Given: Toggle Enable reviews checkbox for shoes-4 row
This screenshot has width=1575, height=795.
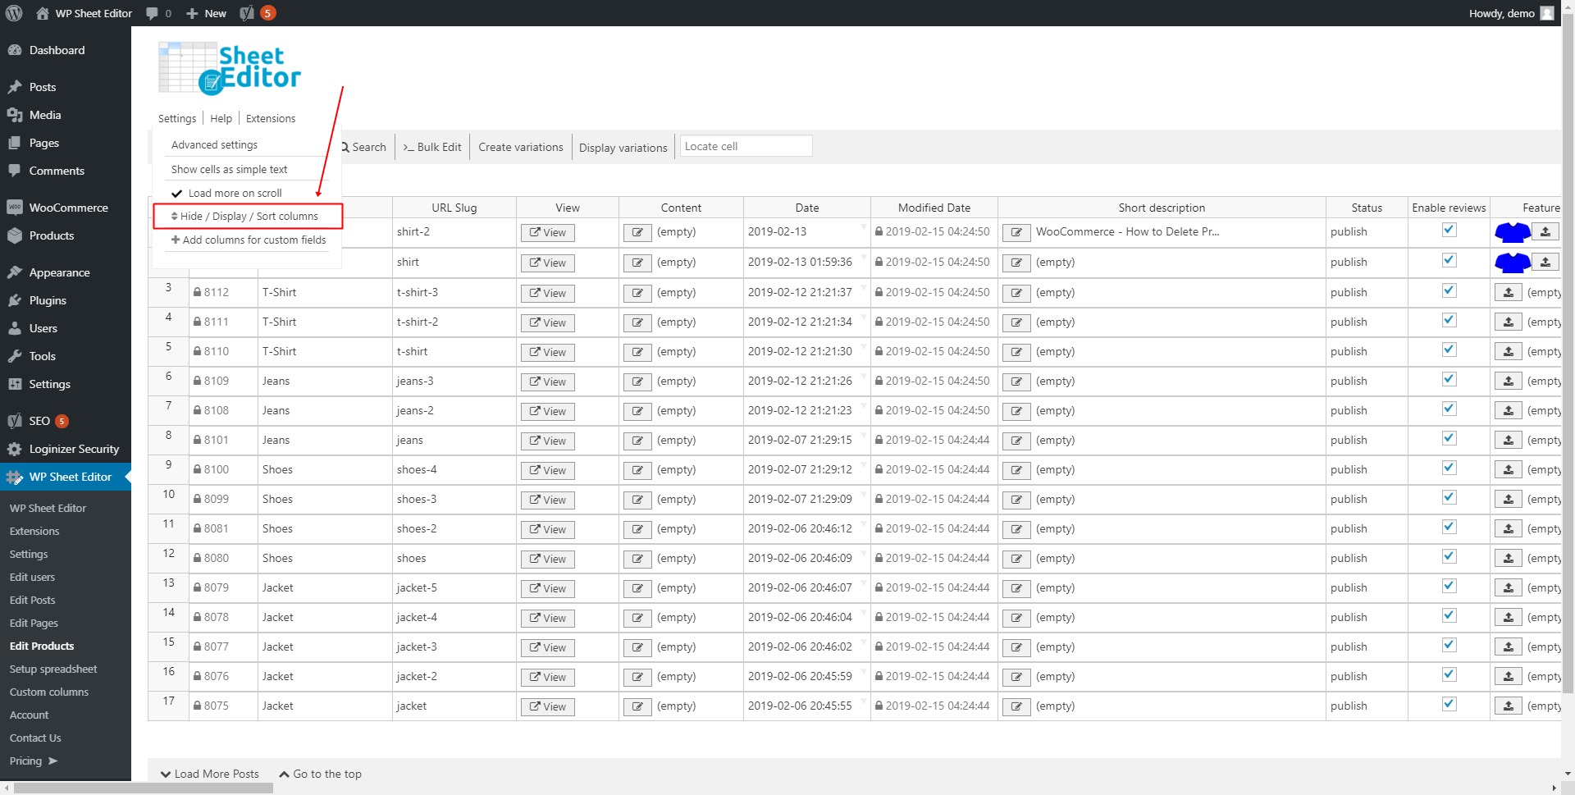Looking at the screenshot, I should (1449, 468).
